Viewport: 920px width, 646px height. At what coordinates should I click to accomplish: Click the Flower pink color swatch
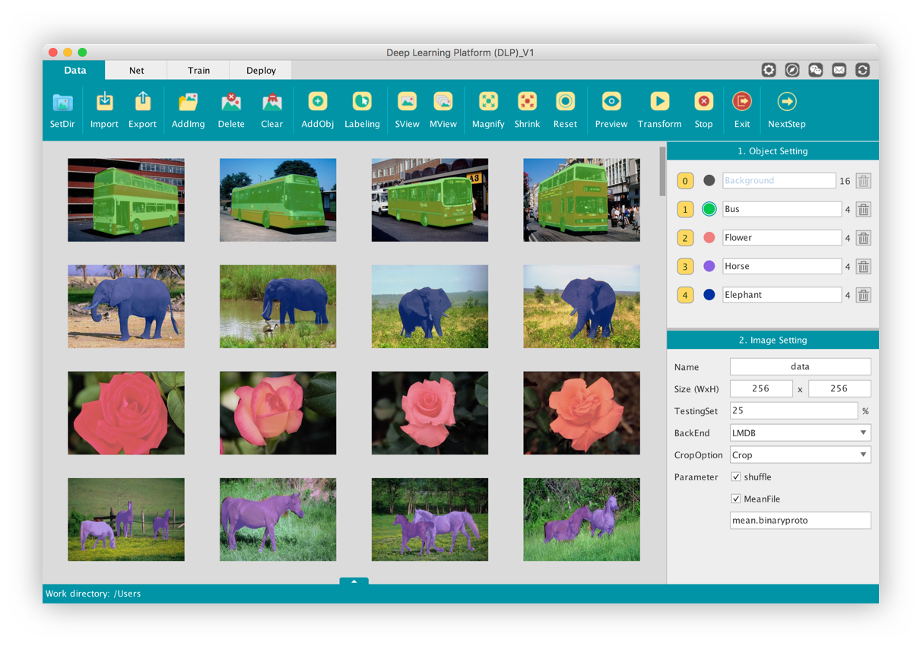coord(709,238)
